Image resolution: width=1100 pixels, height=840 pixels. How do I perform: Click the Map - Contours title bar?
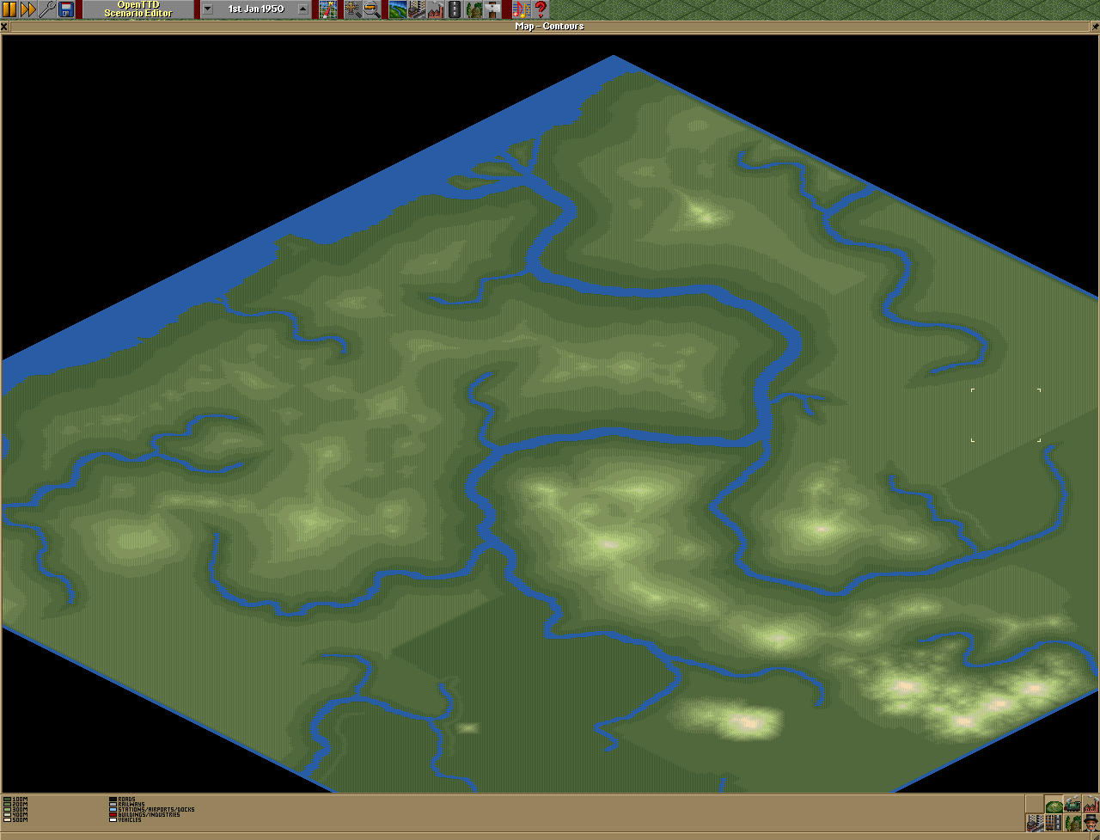click(550, 27)
